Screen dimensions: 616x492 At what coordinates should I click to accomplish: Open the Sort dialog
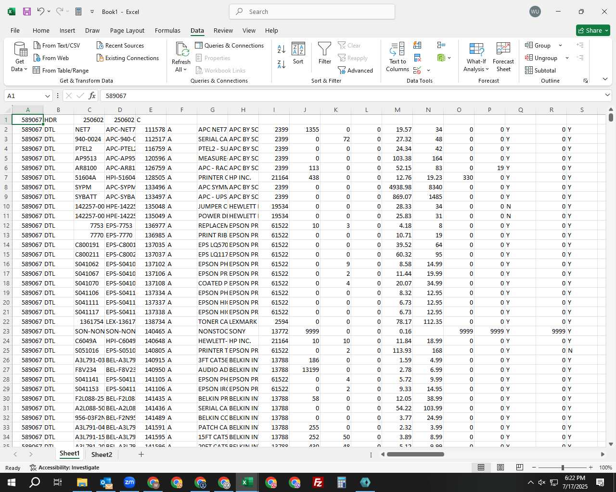point(298,53)
